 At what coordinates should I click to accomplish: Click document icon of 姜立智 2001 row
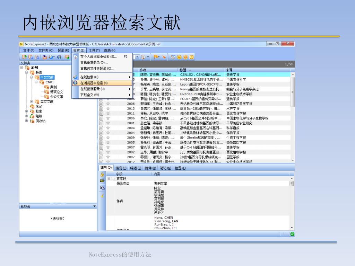click(102, 123)
